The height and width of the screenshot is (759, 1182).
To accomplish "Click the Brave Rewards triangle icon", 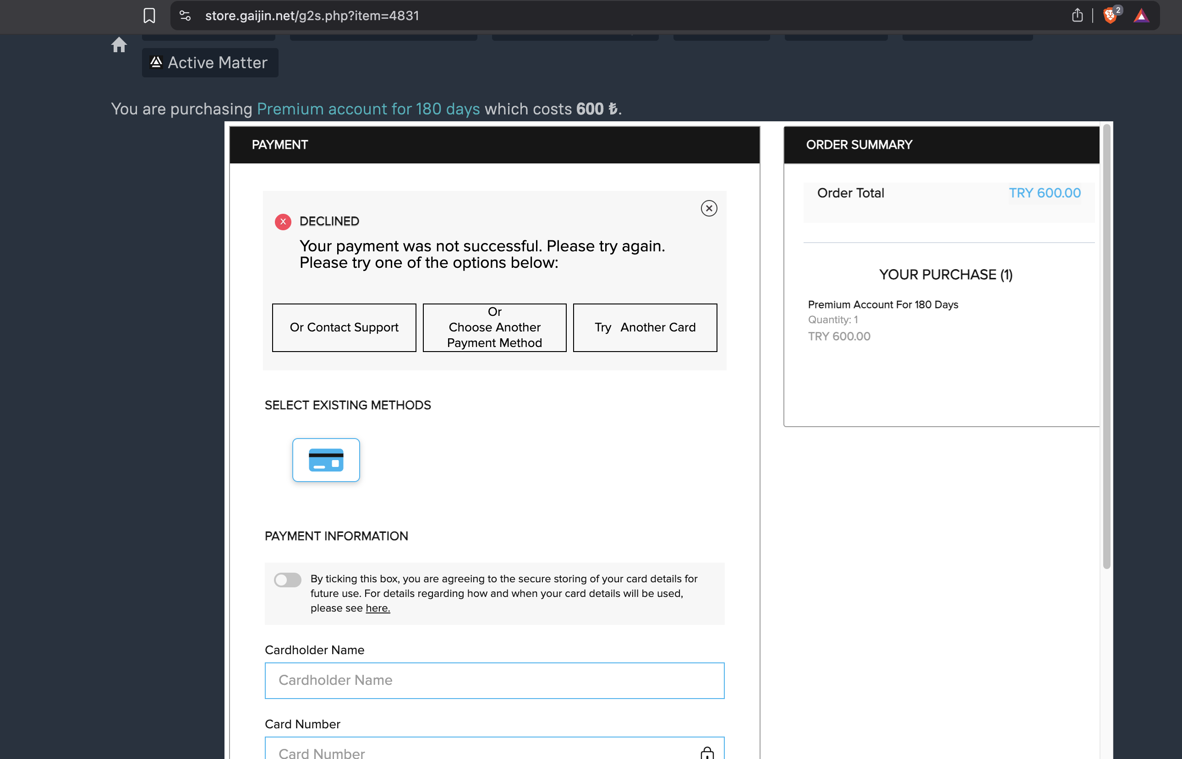I will click(1141, 16).
